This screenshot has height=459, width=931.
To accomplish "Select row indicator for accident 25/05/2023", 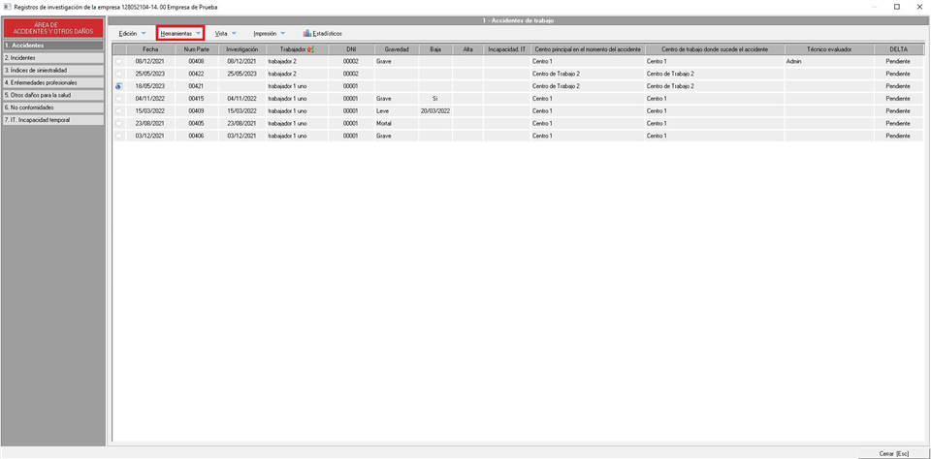I will click(118, 74).
